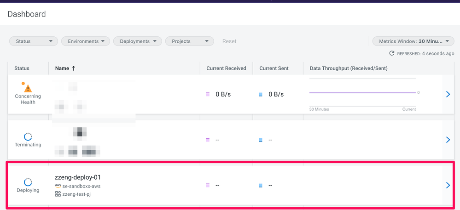Click the zzeng-test-pj project name
This screenshot has height=210, width=460.
click(76, 194)
